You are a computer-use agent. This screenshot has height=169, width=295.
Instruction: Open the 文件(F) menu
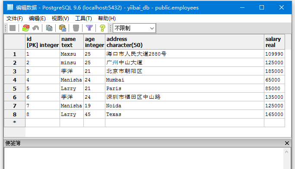click(x=15, y=19)
